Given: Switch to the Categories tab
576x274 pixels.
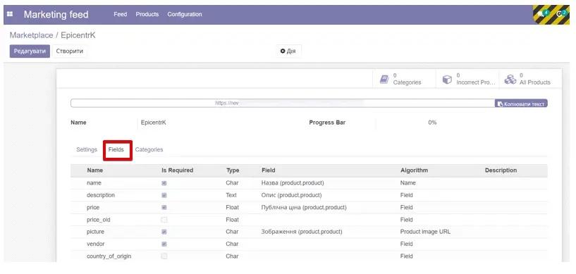Looking at the screenshot, I should 149,149.
